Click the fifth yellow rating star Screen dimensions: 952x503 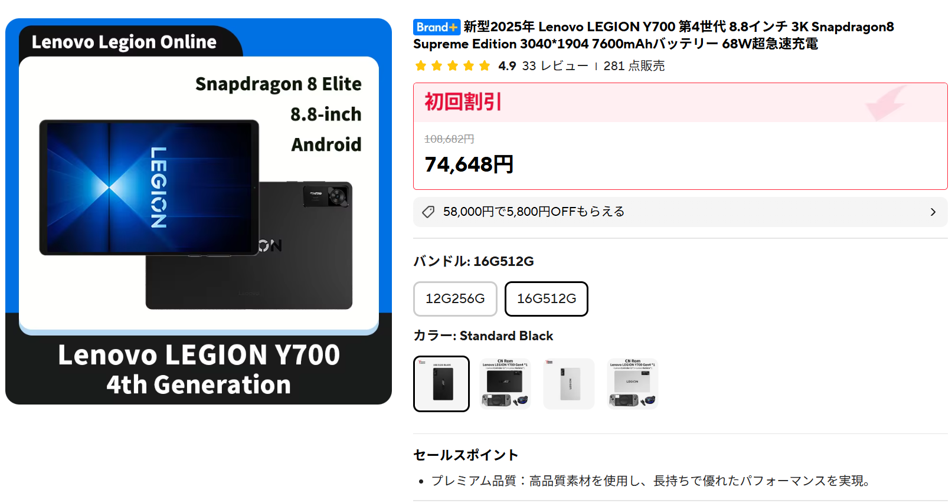pyautogui.click(x=485, y=65)
